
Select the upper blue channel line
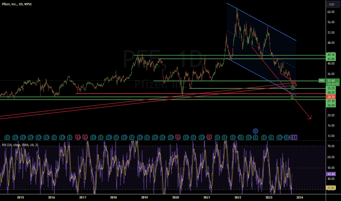click(x=261, y=22)
